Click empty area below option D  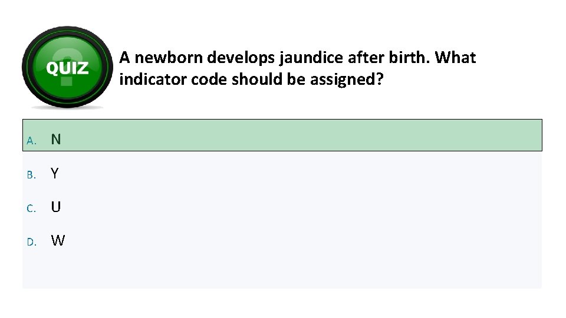coord(282,271)
